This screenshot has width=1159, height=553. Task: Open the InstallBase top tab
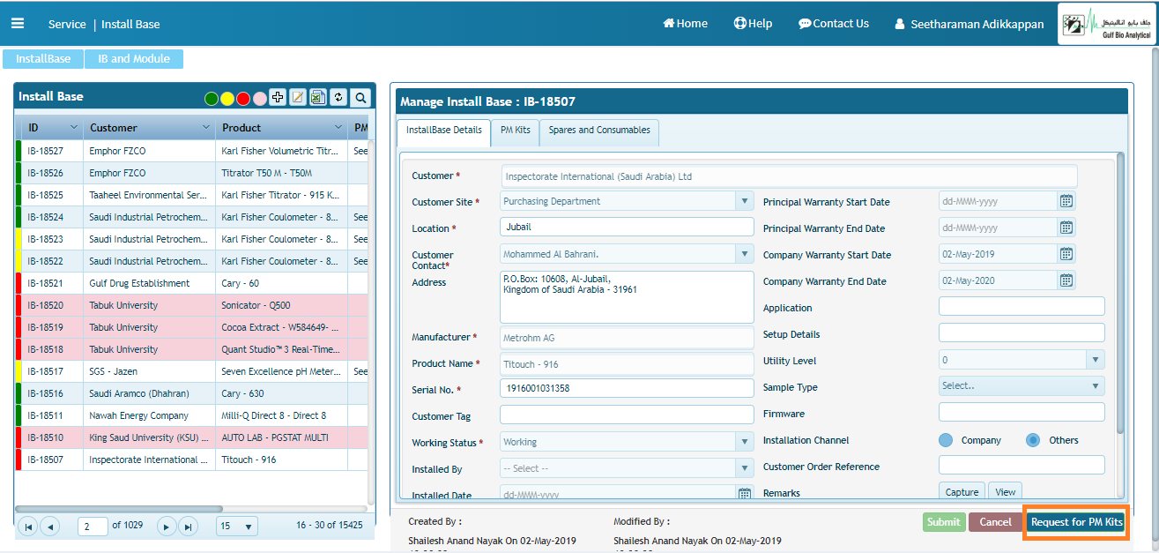pyautogui.click(x=43, y=59)
